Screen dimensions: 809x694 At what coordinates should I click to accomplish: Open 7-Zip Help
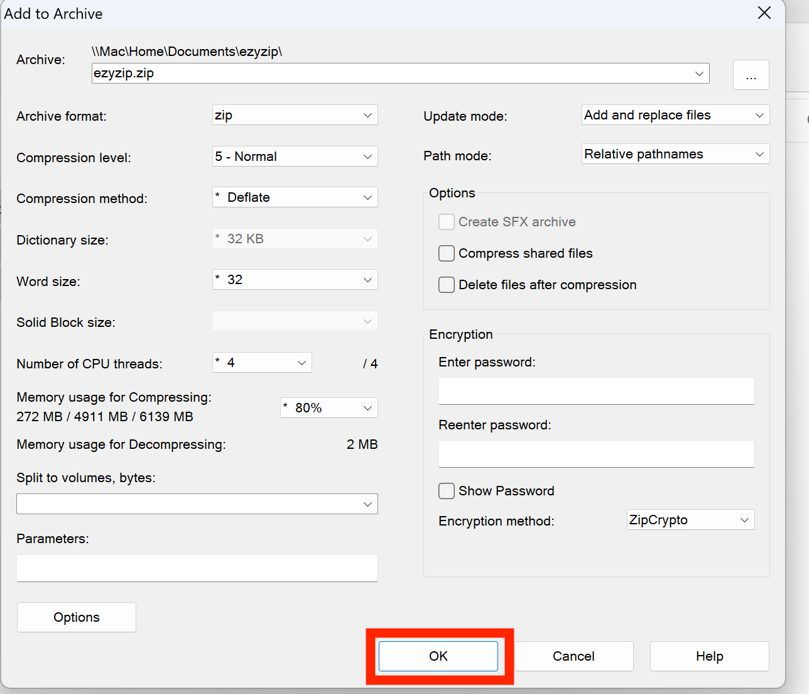[709, 656]
